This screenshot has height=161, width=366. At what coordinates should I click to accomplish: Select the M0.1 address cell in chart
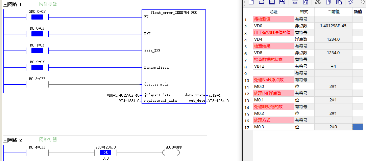[273, 100]
